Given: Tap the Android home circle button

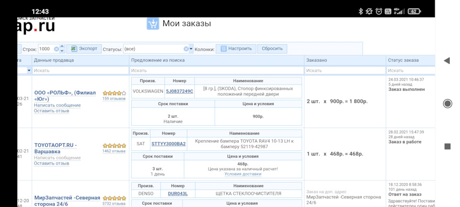Looking at the screenshot, I should coord(448,103).
